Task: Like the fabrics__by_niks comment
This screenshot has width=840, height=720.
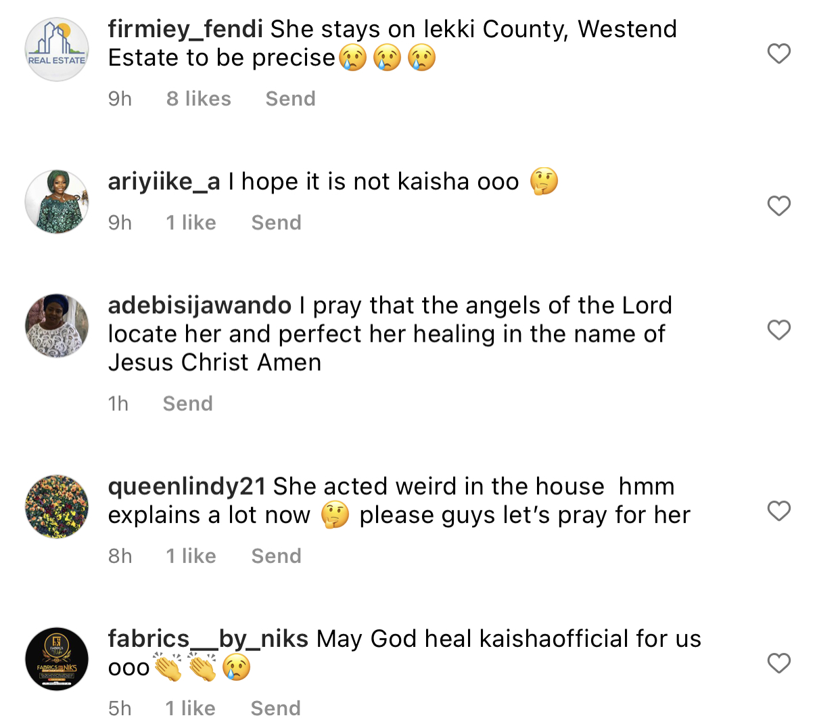Action: click(779, 663)
